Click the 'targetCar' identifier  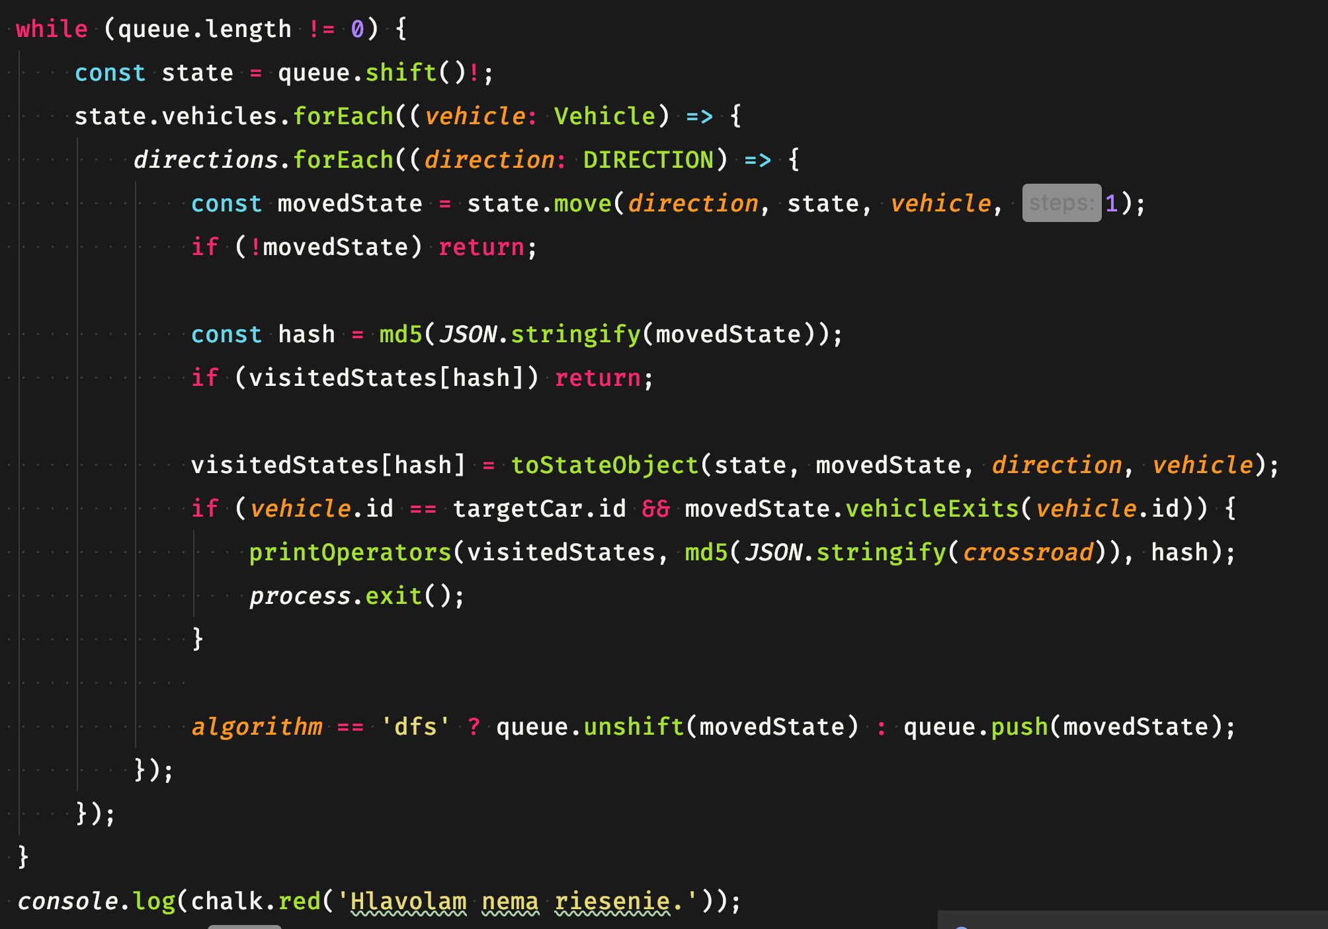coord(509,509)
